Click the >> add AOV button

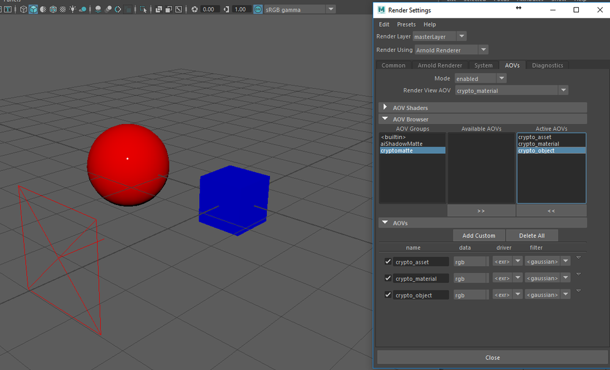(481, 211)
